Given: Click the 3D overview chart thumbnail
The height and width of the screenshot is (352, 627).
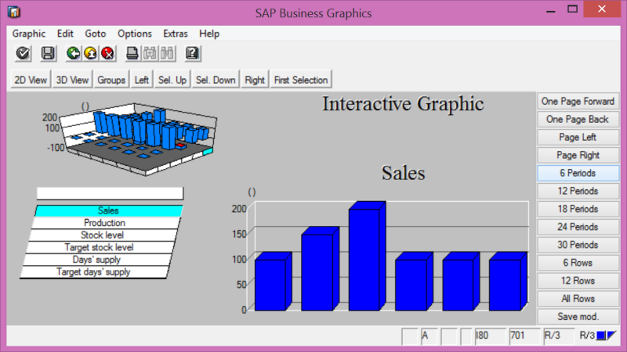Looking at the screenshot, I should [x=132, y=138].
